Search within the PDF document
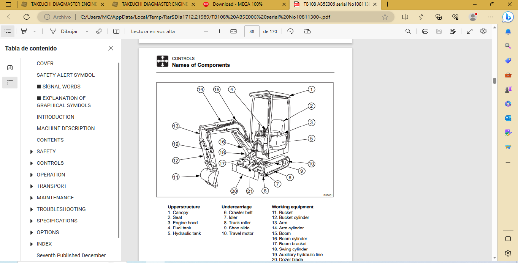The image size is (518, 263). pos(408,31)
